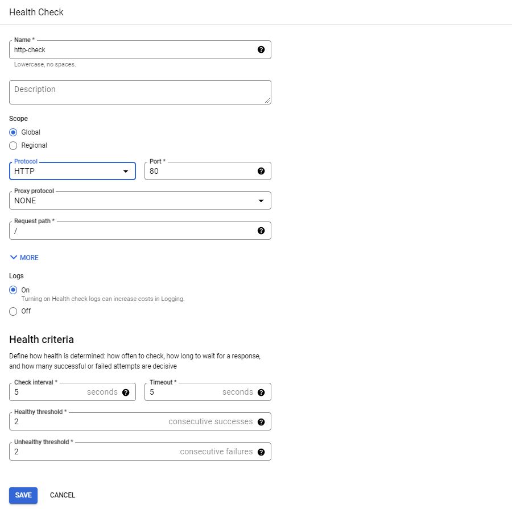Click the Port number input field
The width and height of the screenshot is (512, 510).
199,171
